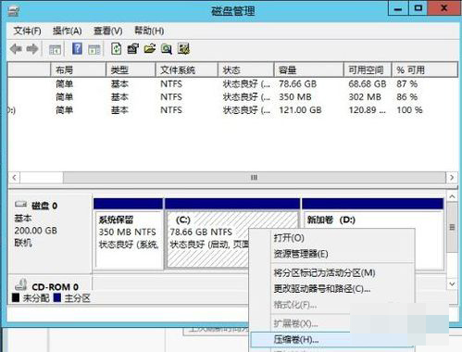Viewport: 462px width, 352px height.
Task: Click the Forward arrow toolbar icon
Action: click(32, 49)
